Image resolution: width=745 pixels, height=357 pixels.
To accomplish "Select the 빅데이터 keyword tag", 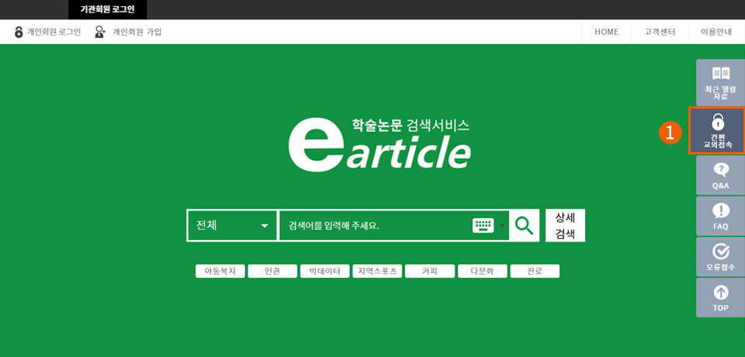I will click(325, 272).
